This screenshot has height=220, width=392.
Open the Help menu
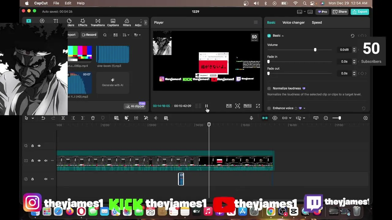81,3
